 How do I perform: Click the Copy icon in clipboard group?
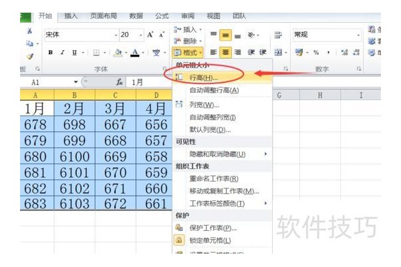29,43
